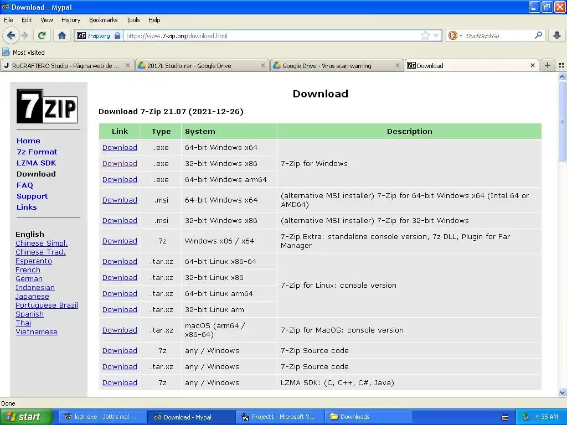
Task: Open the list all tabs button
Action: point(561,65)
